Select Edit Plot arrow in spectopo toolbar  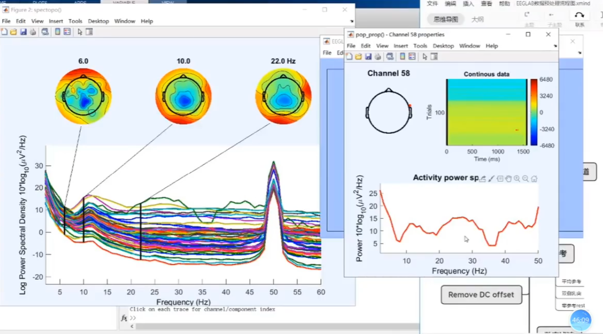[x=80, y=32]
